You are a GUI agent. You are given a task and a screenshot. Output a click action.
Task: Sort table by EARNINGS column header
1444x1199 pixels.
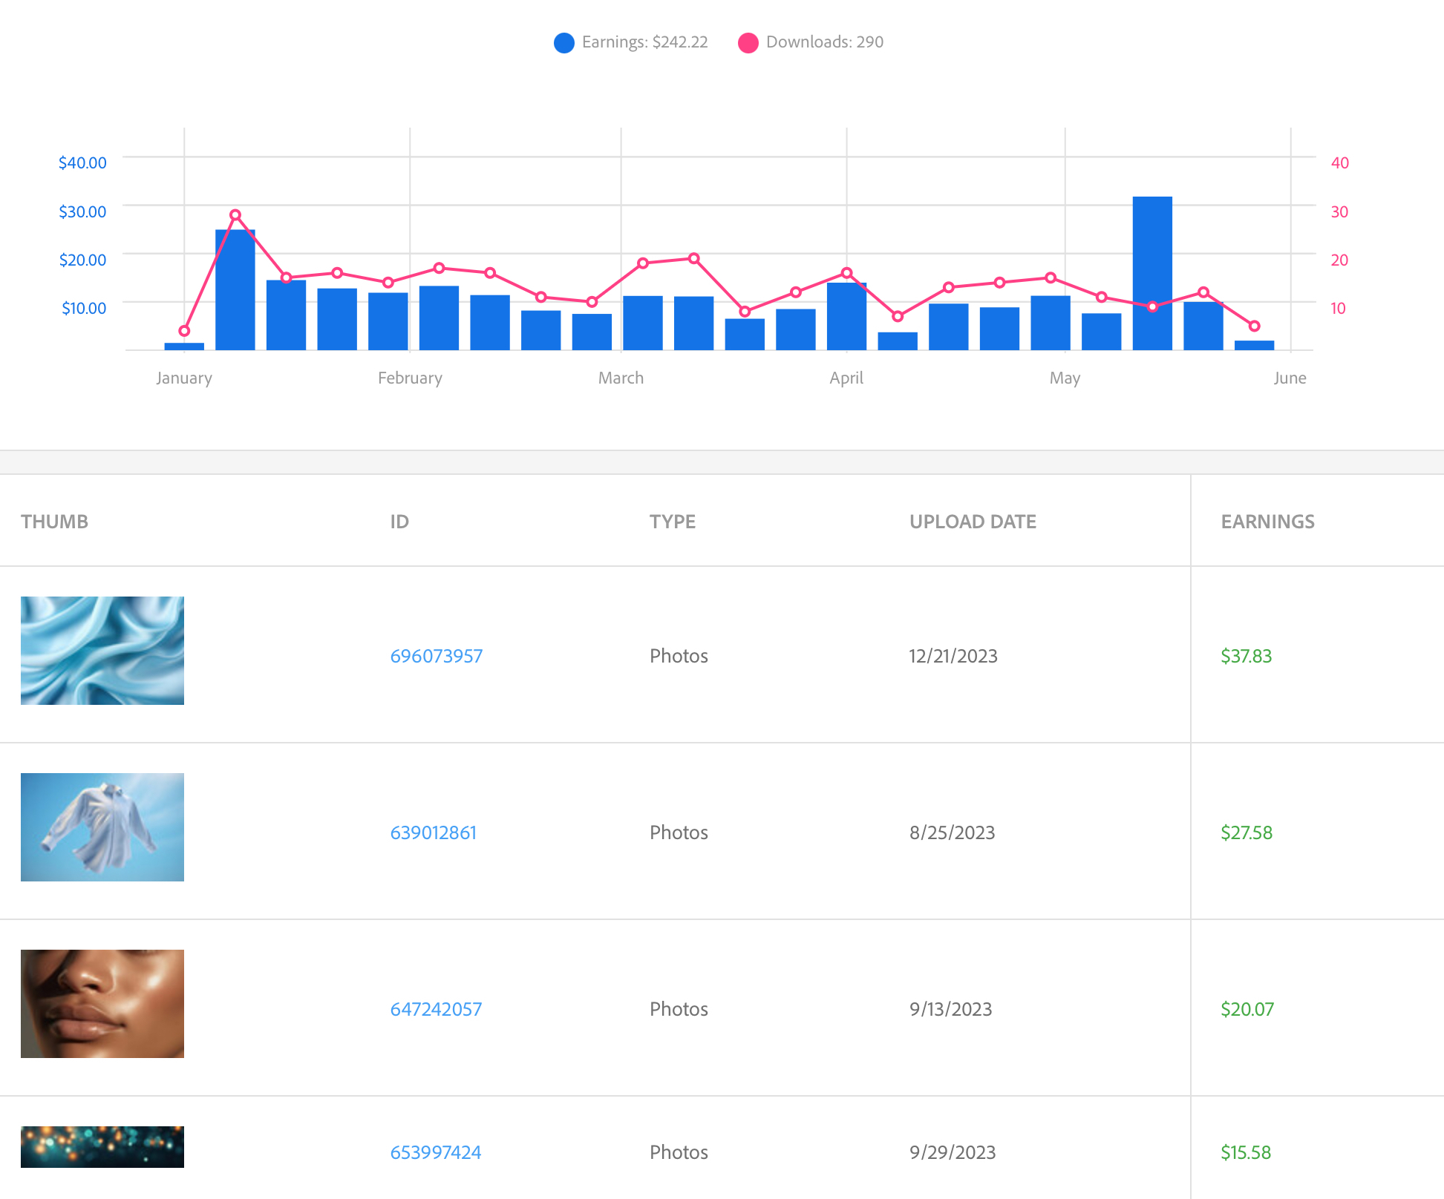1267,522
